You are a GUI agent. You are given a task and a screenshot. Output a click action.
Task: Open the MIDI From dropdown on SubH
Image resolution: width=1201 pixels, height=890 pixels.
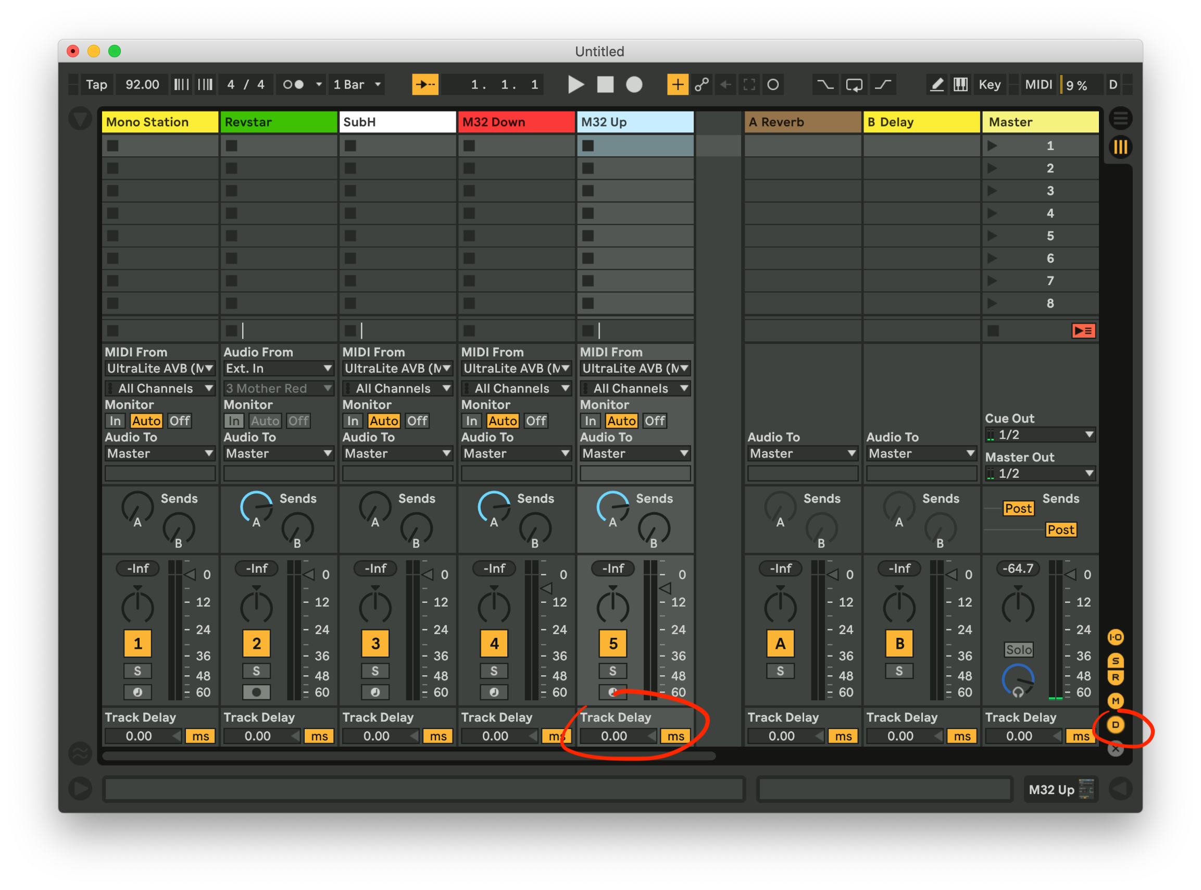coord(397,368)
